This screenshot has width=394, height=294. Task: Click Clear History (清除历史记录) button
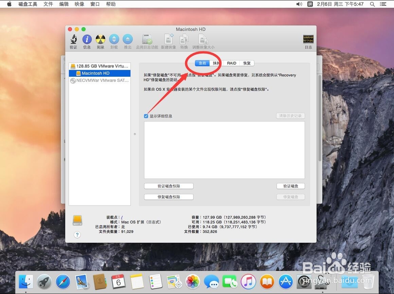(290, 116)
